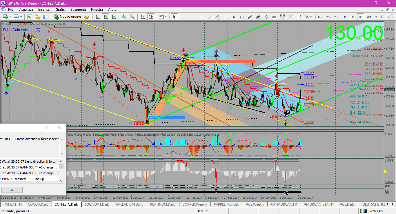Select the Fibonacci retracement tool
Image resolution: width=396 pixels, height=214 pixels.
click(226, 17)
